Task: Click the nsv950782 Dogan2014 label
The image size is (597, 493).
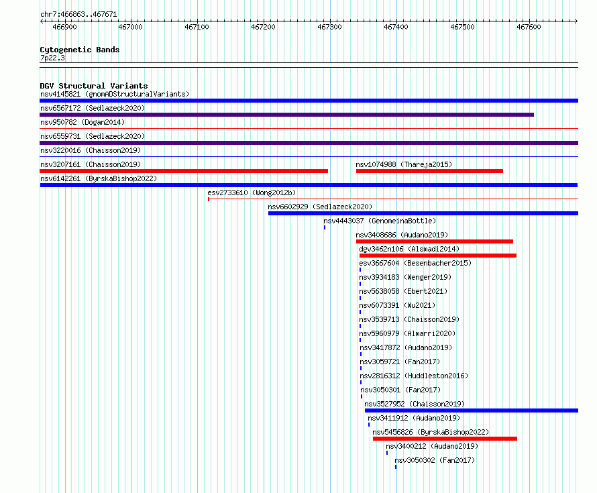Action: coord(83,122)
